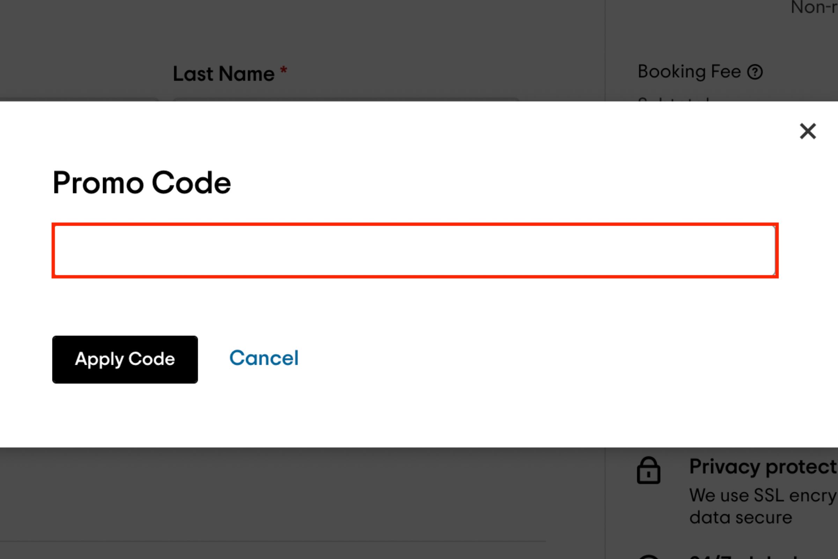Click the Booking Fee label text

689,72
